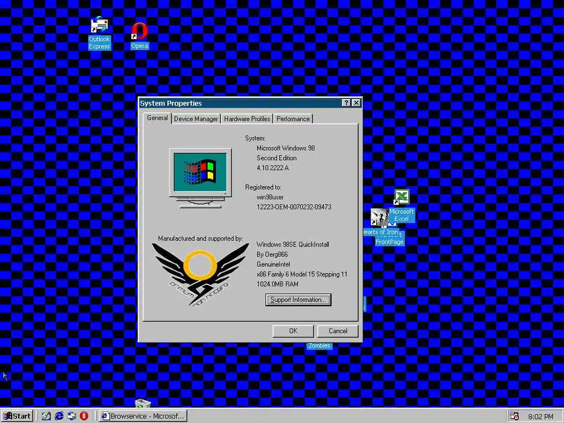Click the product ID 12223-OEM-0070232-09473

pos(294,207)
